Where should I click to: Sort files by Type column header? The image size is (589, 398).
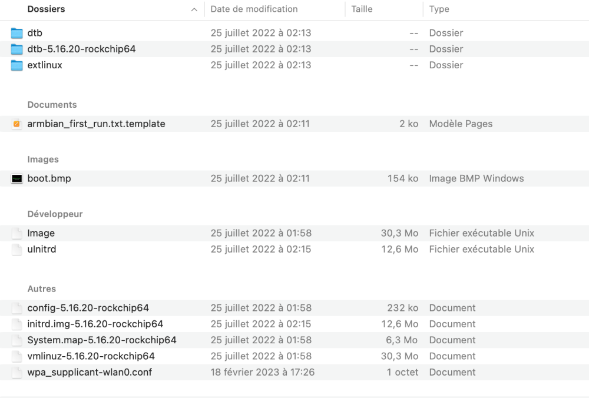(439, 9)
